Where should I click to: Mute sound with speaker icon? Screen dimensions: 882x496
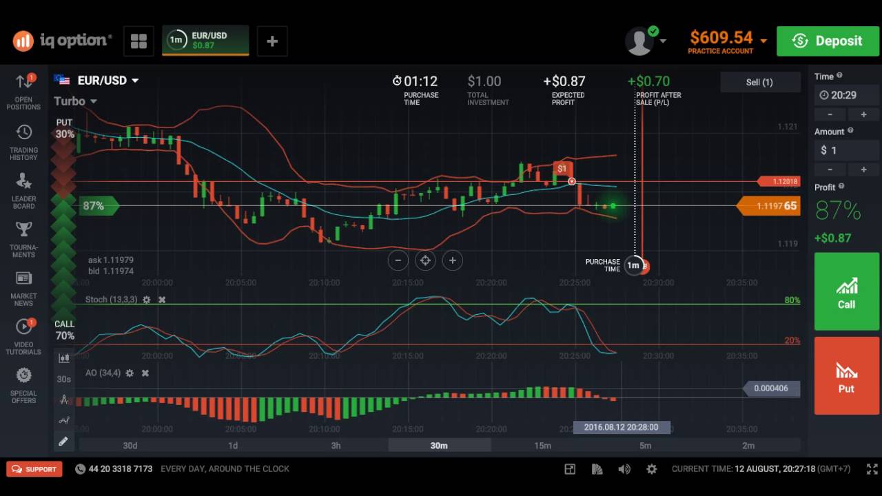click(x=624, y=469)
